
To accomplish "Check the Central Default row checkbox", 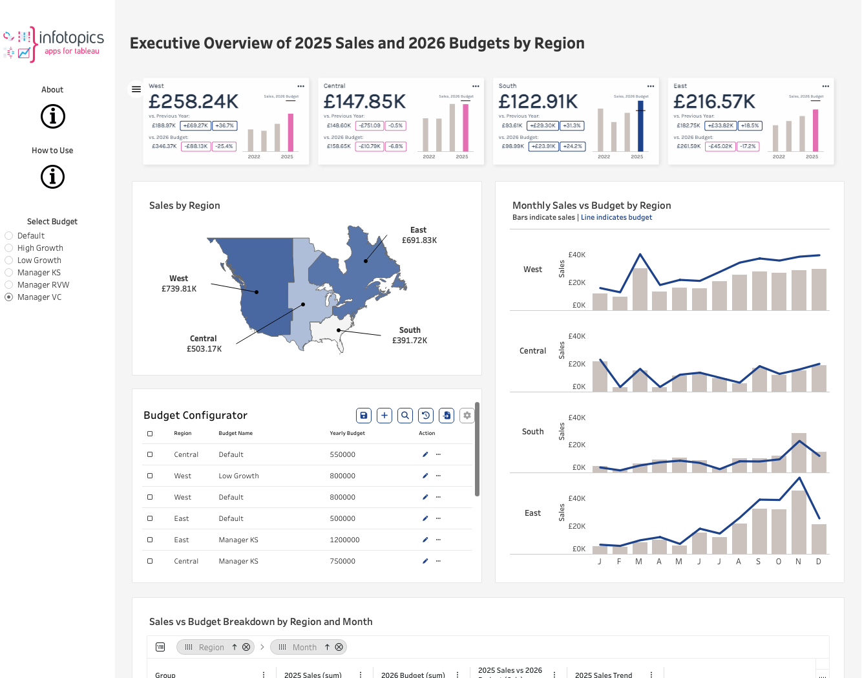I will [150, 455].
